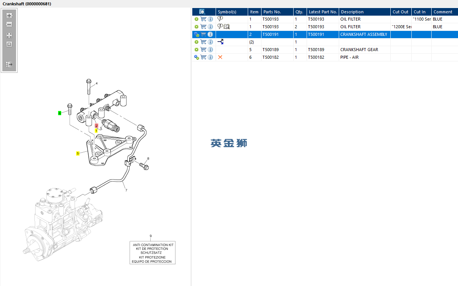
Task: Open info icon in the (2) item row
Action: (210, 42)
